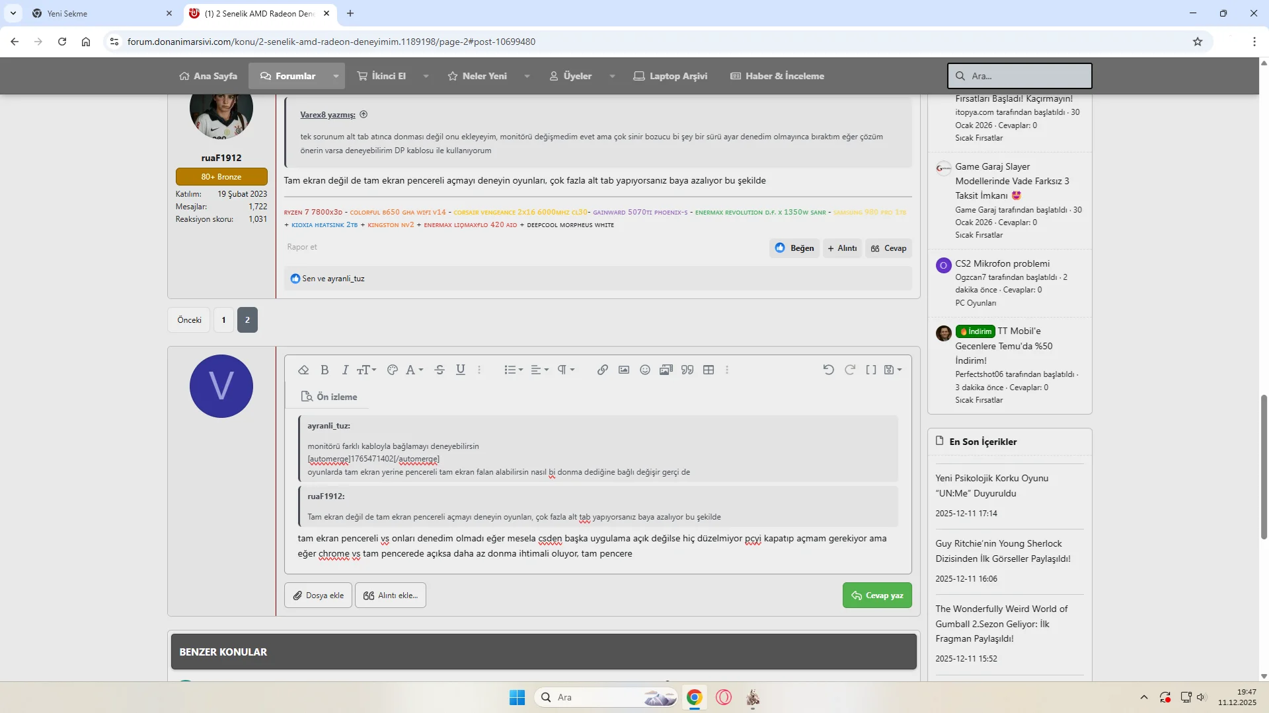Insert a link with chain icon
This screenshot has height=713, width=1269.
tap(602, 370)
